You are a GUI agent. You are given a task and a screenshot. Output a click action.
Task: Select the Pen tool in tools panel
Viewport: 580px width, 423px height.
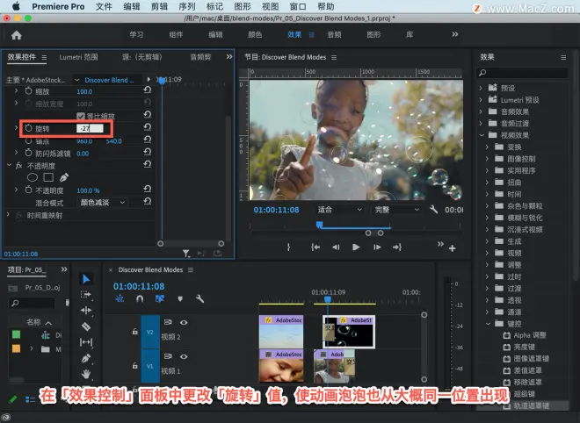click(86, 358)
